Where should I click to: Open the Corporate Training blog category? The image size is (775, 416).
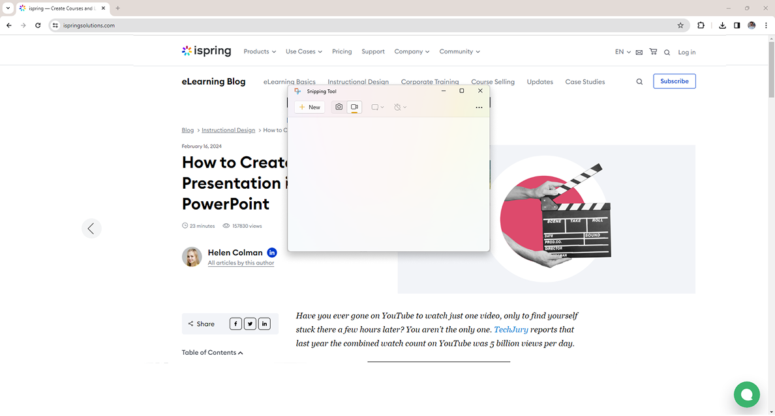point(429,82)
